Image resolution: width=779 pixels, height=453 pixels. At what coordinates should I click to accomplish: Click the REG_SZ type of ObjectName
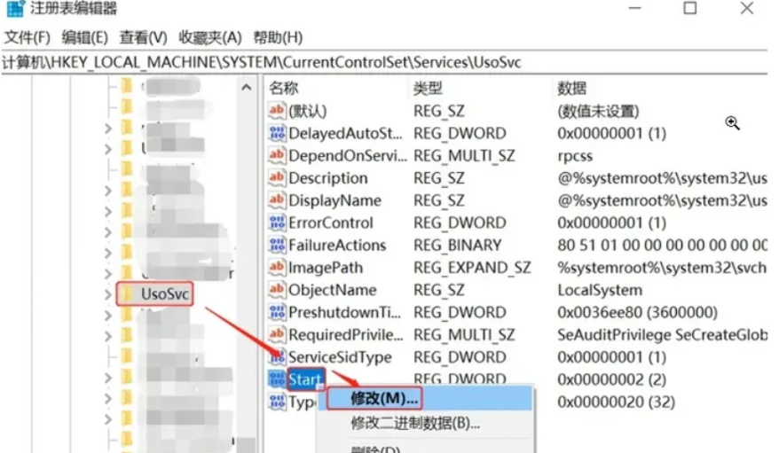438,290
